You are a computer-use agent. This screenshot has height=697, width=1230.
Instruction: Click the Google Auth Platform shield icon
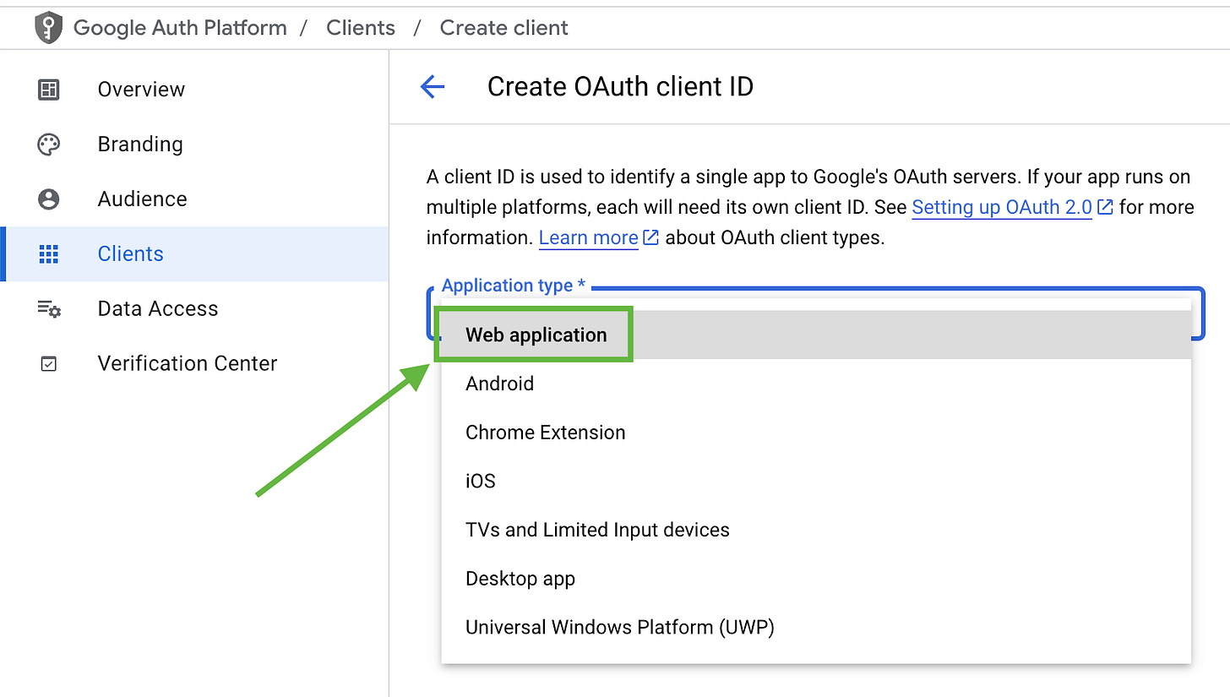(x=48, y=28)
